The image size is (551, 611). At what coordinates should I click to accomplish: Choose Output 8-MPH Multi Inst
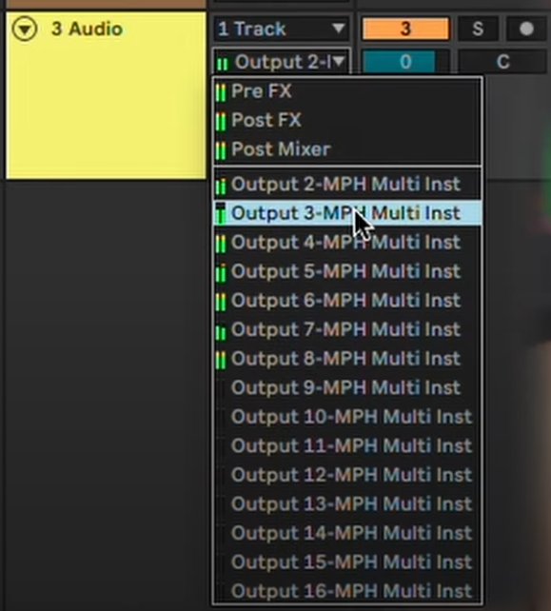click(347, 359)
